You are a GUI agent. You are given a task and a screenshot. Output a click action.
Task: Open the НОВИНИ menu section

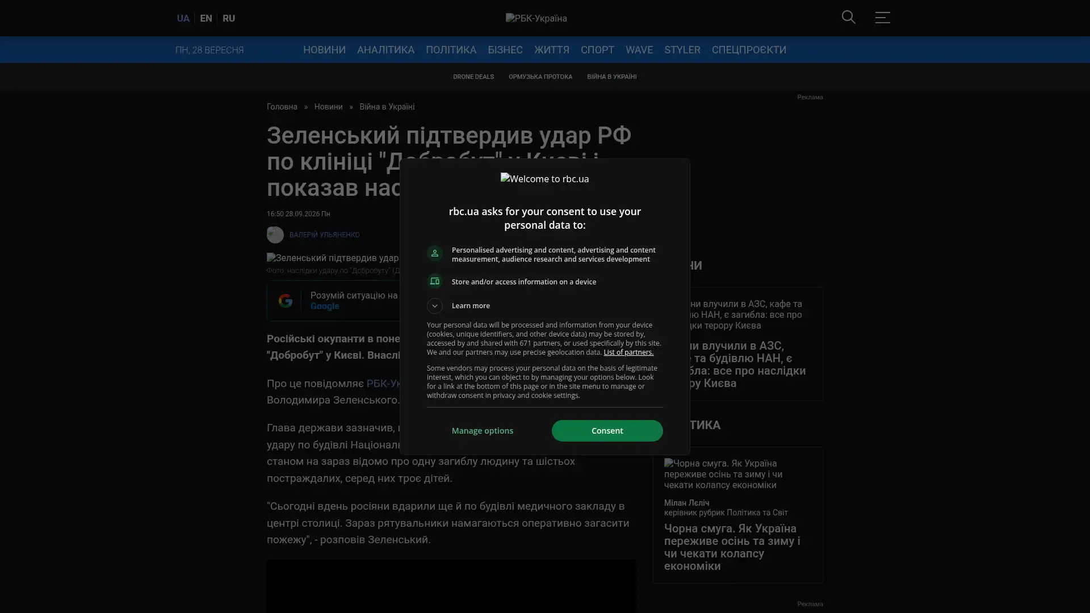pyautogui.click(x=324, y=50)
